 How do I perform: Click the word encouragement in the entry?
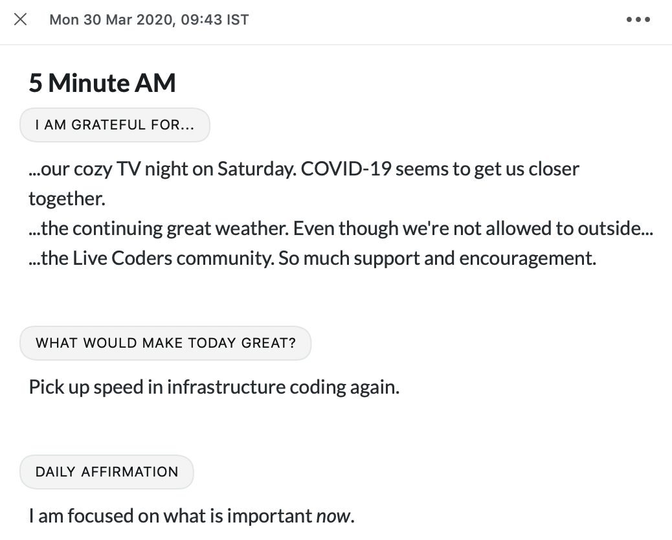(528, 258)
